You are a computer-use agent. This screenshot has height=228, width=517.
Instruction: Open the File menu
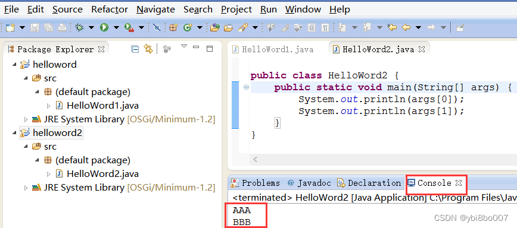(11, 9)
